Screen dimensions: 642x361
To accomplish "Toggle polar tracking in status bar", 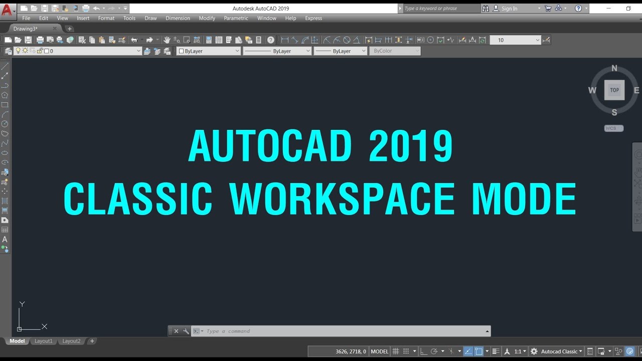I will [434, 351].
